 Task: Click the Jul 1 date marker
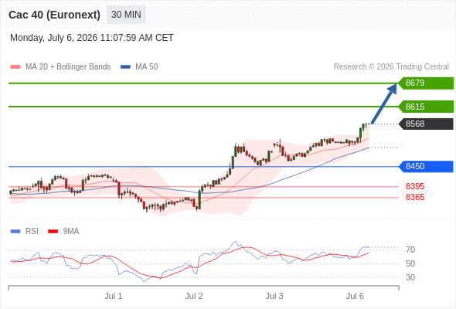coord(114,296)
